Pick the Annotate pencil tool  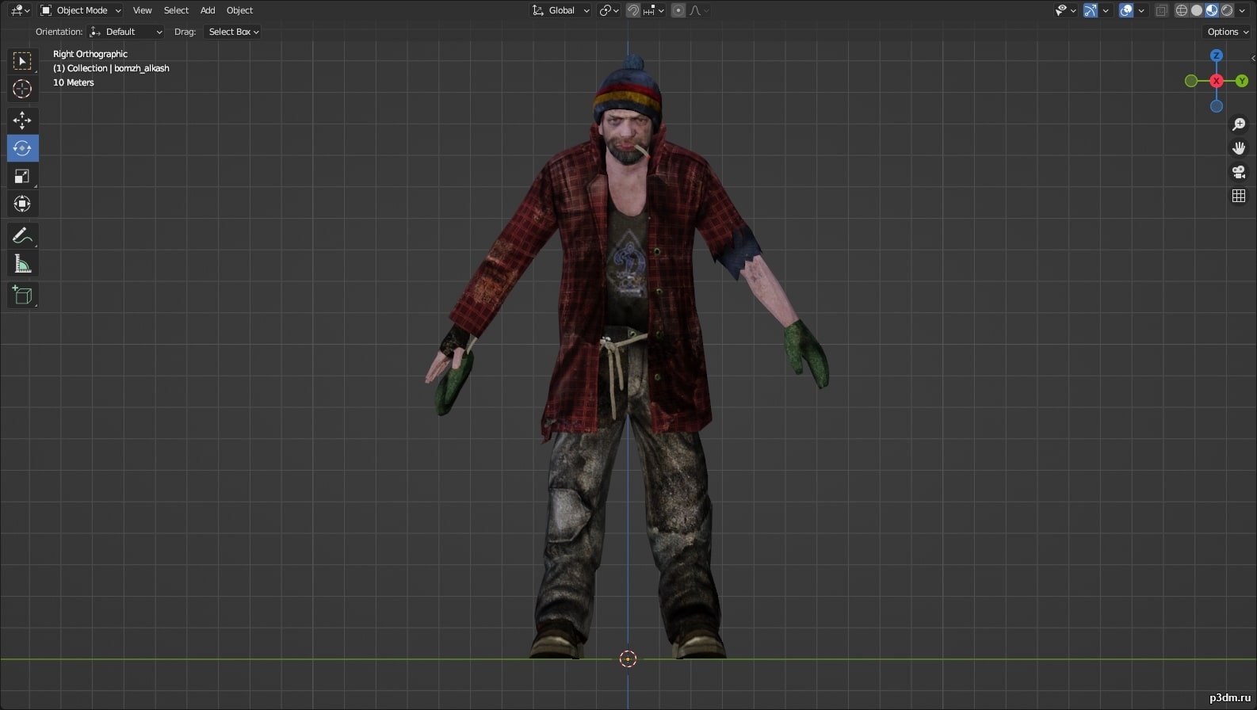click(x=22, y=235)
